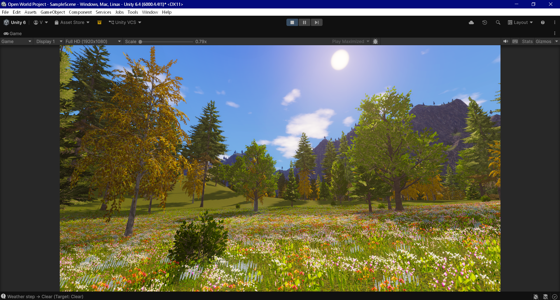Open the main toolbar more options menu
This screenshot has height=300, width=560.
[x=555, y=22]
